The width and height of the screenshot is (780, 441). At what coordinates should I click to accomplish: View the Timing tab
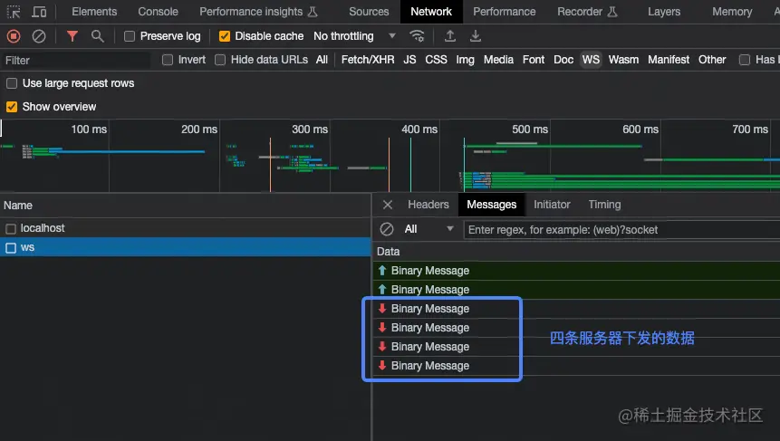pos(604,205)
